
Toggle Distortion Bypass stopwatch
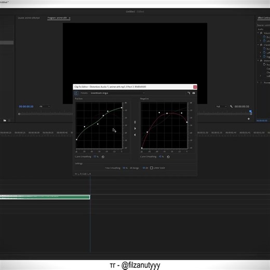pos(264,64)
